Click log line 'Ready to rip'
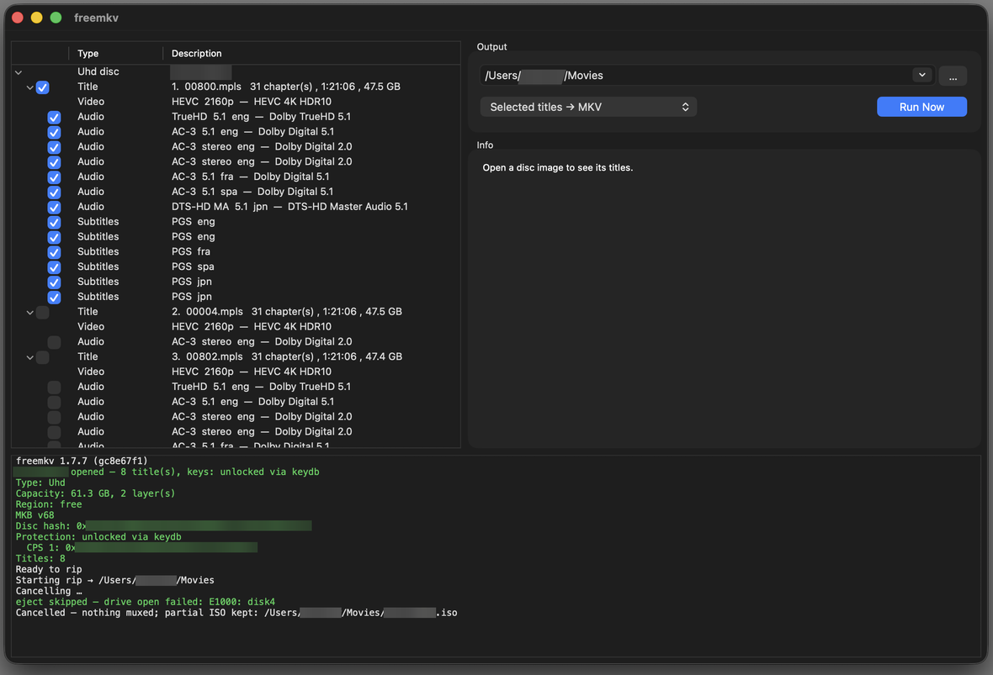 click(x=49, y=569)
